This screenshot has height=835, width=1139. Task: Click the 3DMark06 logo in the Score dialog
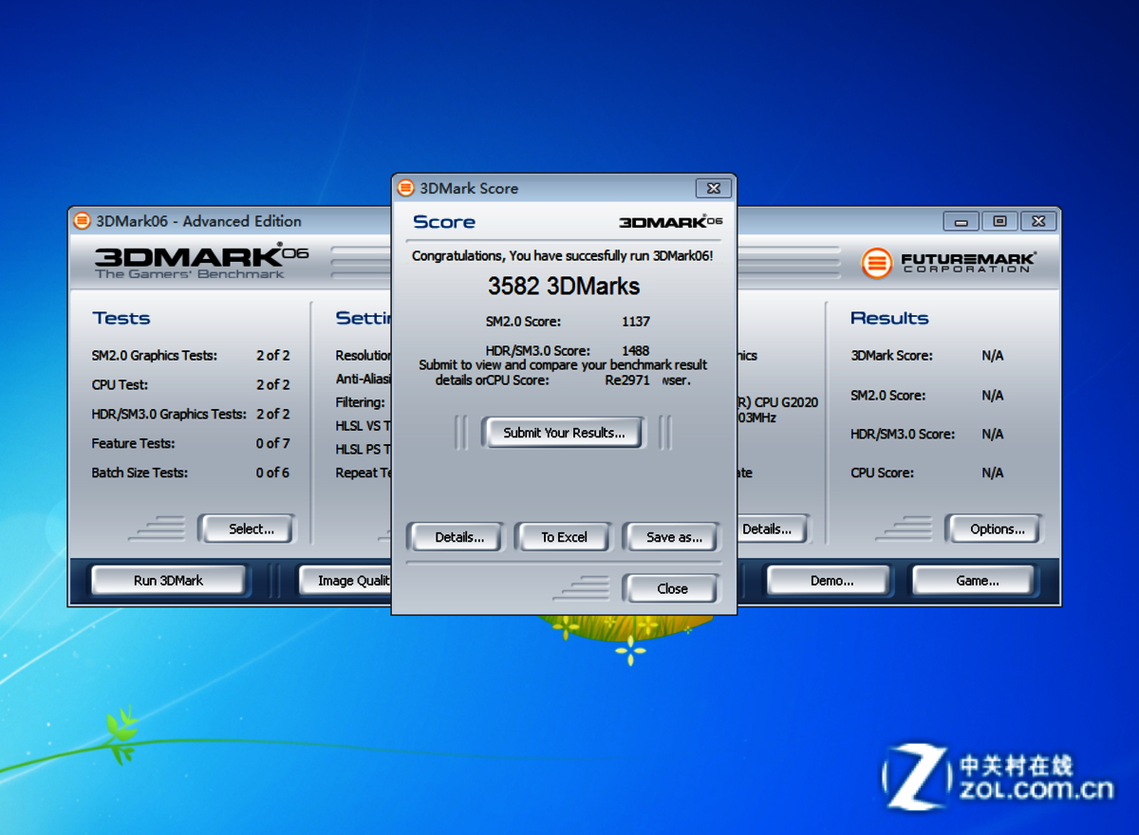[670, 222]
